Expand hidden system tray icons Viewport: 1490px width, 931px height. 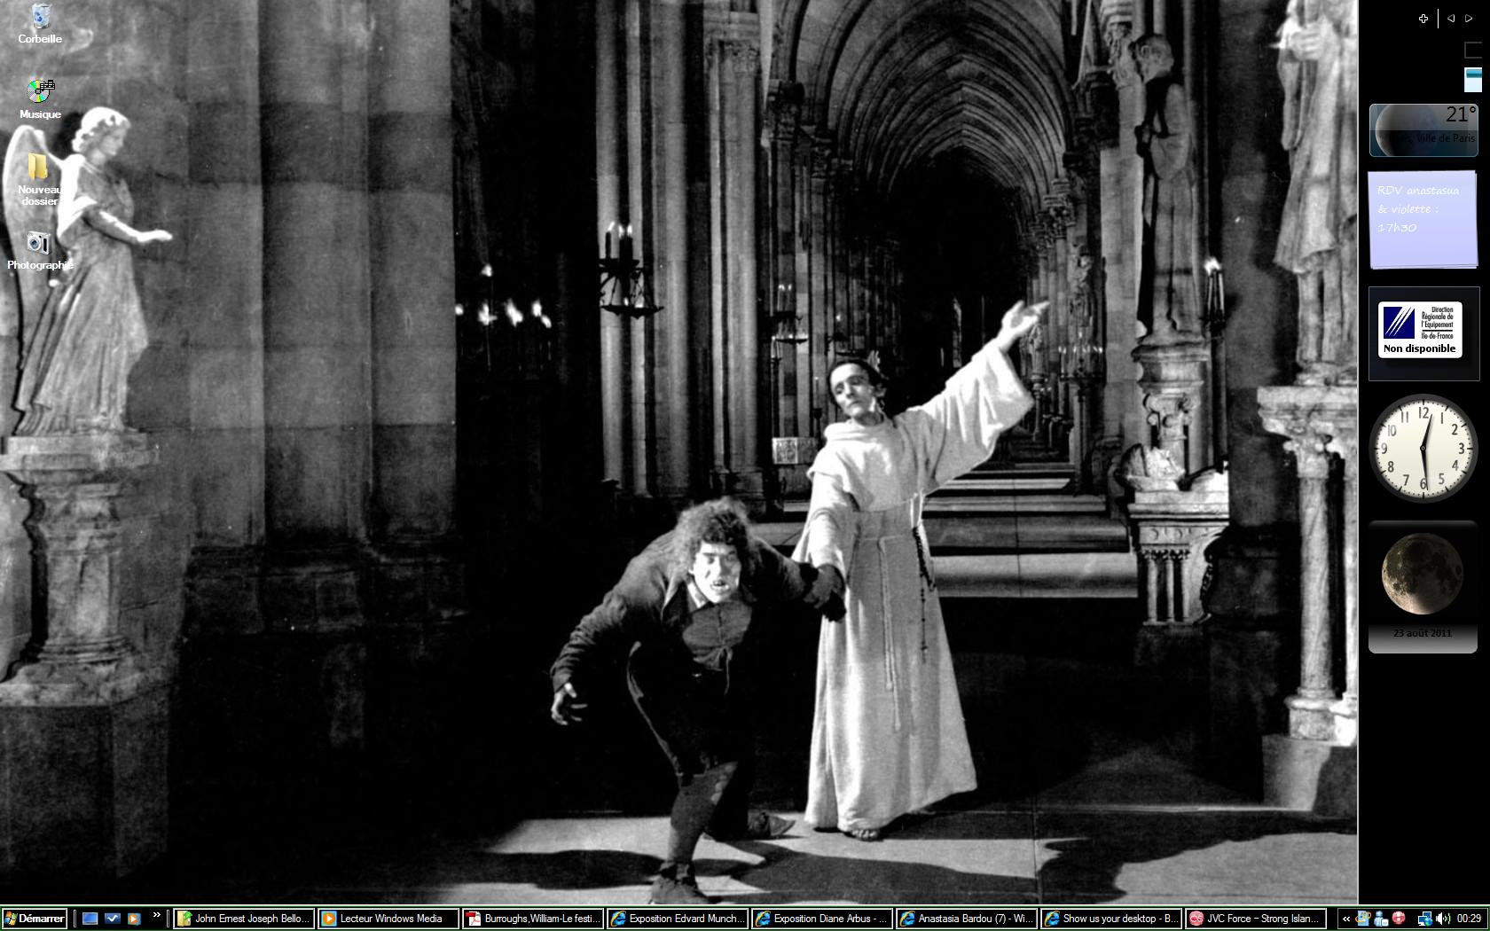pos(1345,919)
